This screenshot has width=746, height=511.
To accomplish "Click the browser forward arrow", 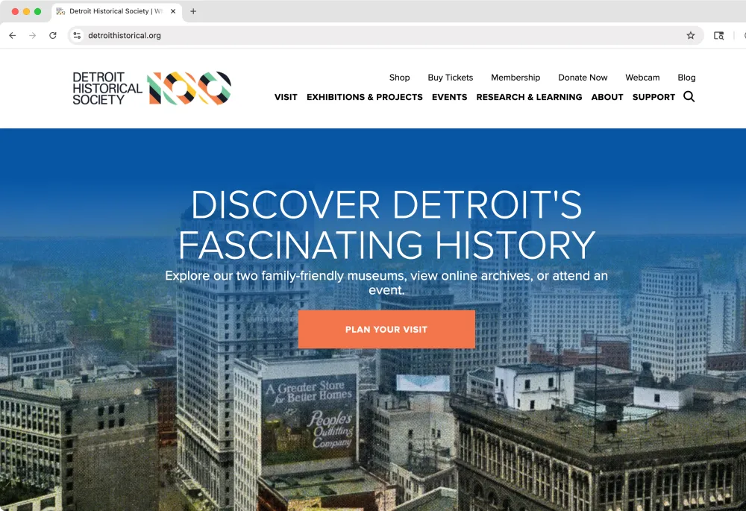I will click(x=32, y=35).
